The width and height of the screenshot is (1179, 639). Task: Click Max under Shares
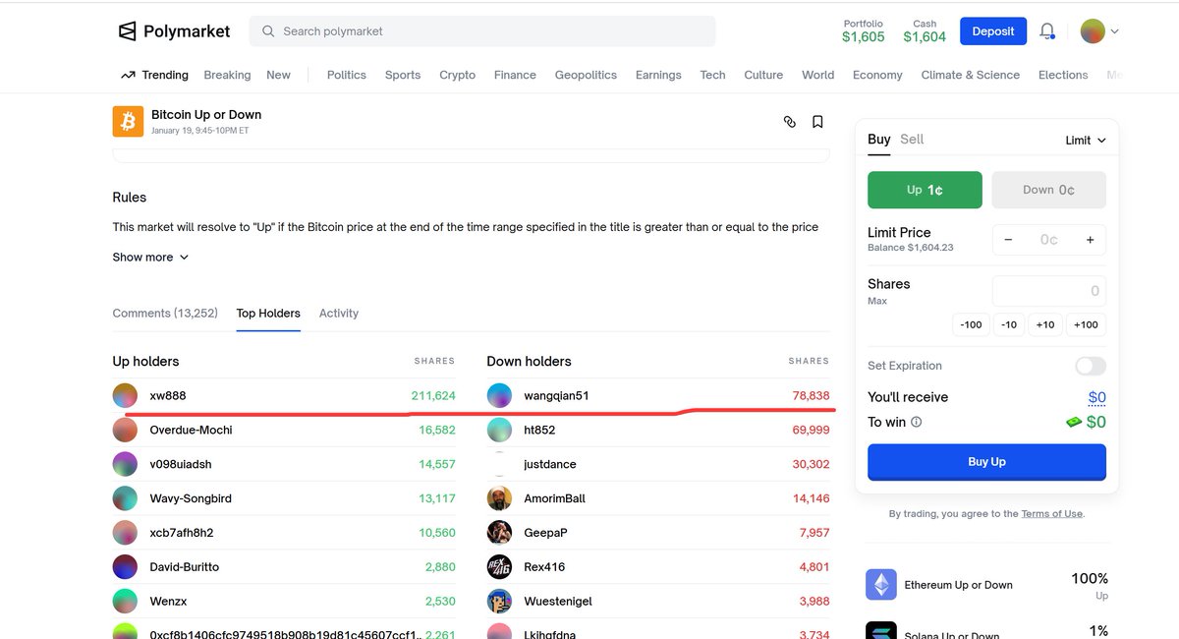tap(877, 301)
